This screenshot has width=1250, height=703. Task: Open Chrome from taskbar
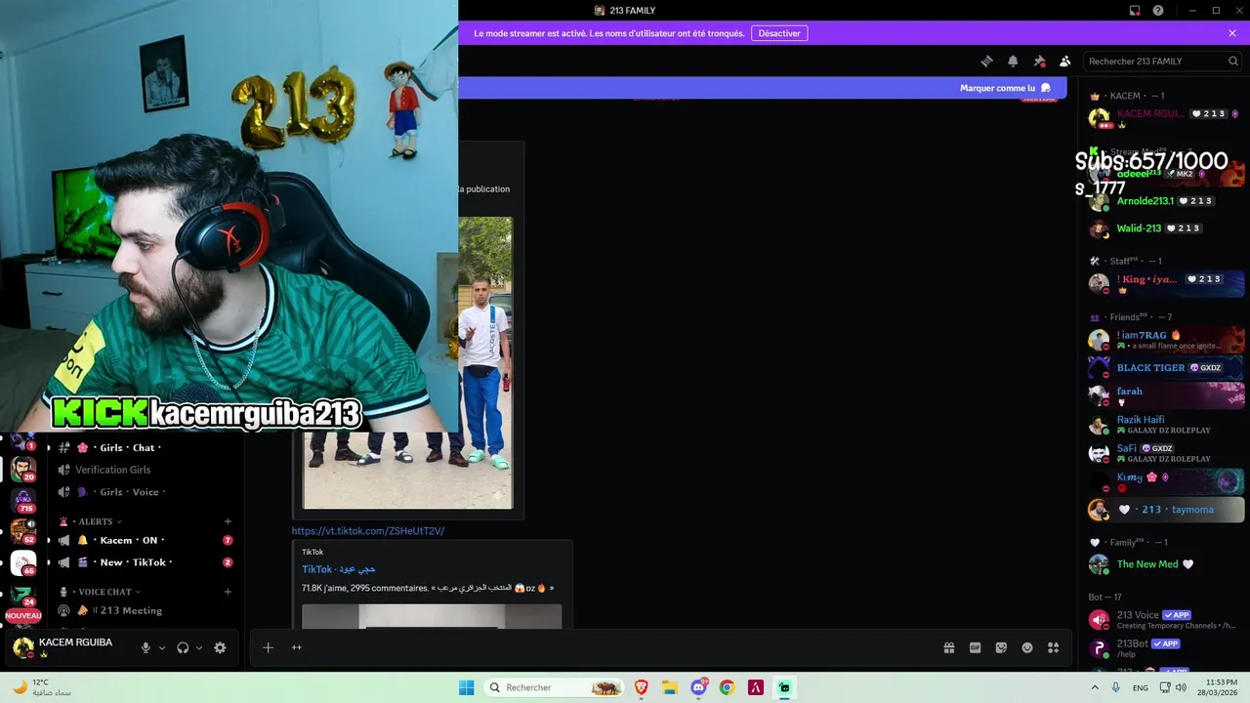pyautogui.click(x=727, y=687)
